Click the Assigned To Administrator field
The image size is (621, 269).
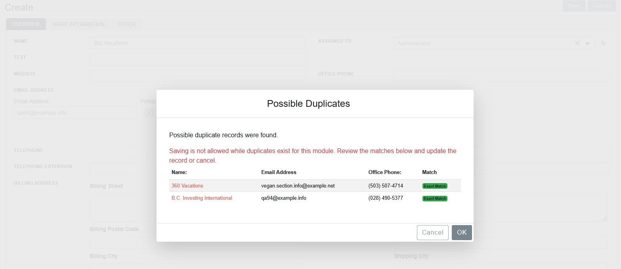point(494,43)
